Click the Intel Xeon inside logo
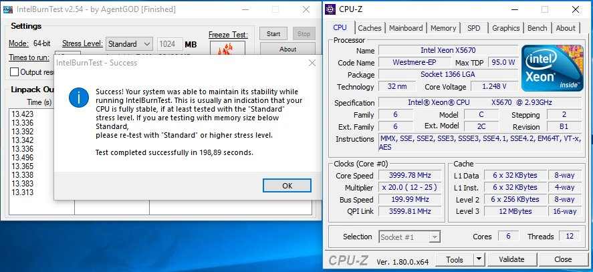 552,68
